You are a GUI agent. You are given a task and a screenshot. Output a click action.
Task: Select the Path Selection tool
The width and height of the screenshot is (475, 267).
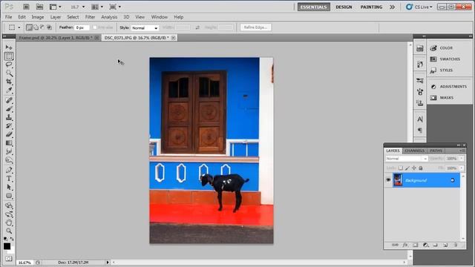tap(9, 187)
